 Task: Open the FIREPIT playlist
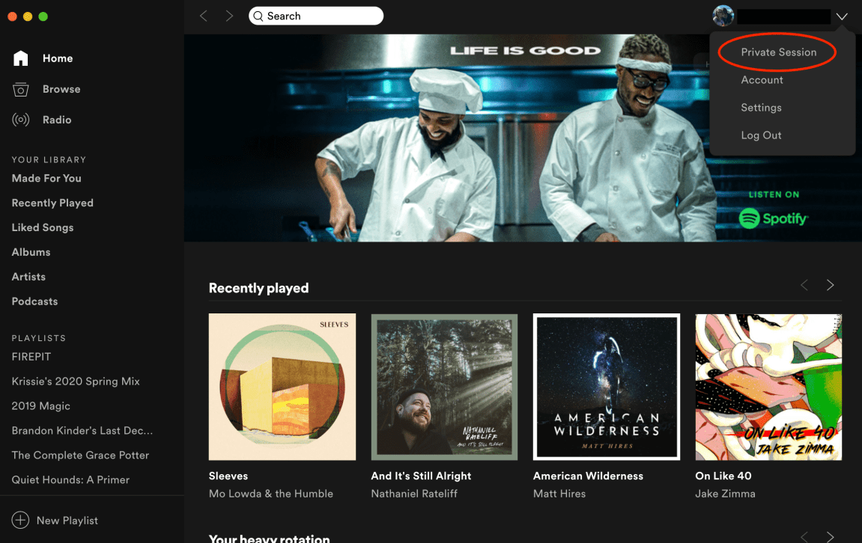pos(31,357)
